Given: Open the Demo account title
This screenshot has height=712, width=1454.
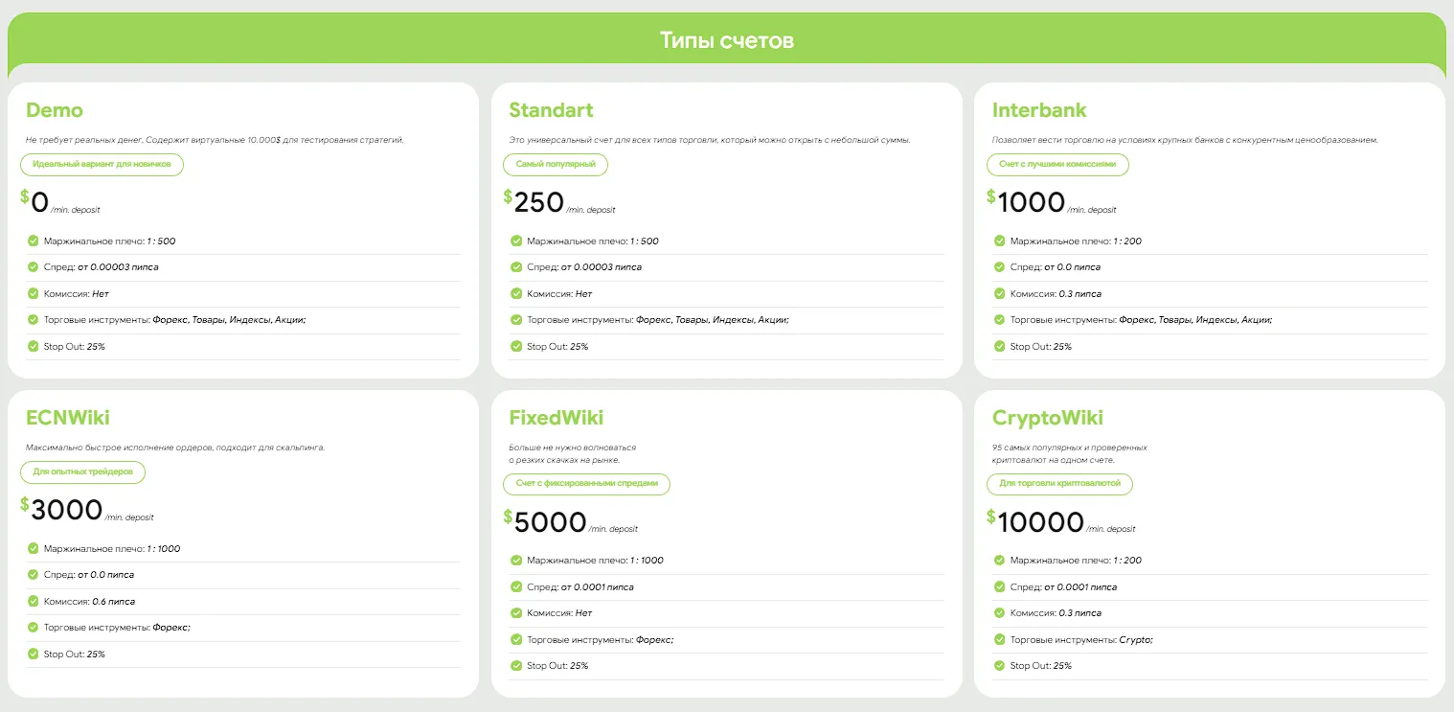Looking at the screenshot, I should [55, 110].
